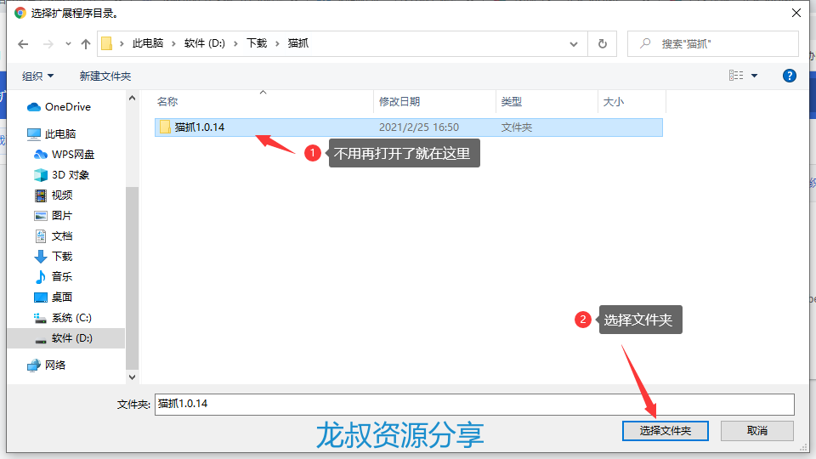Image resolution: width=816 pixels, height=459 pixels.
Task: Expand breadcrumb chevron after 下载
Action: point(277,43)
